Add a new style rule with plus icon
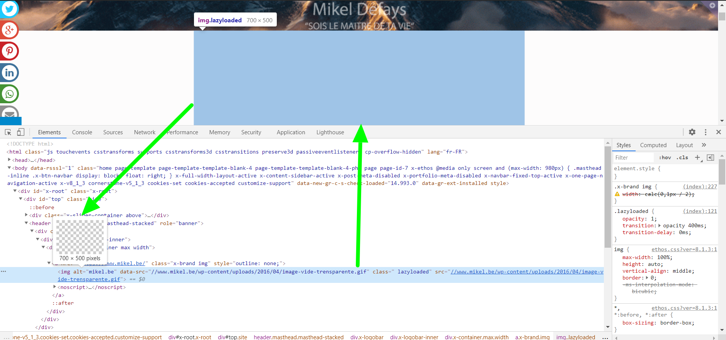Screen dimensions: 726x340 698,157
